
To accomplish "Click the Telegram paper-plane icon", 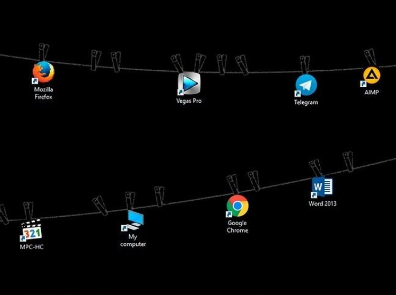I will [x=306, y=85].
